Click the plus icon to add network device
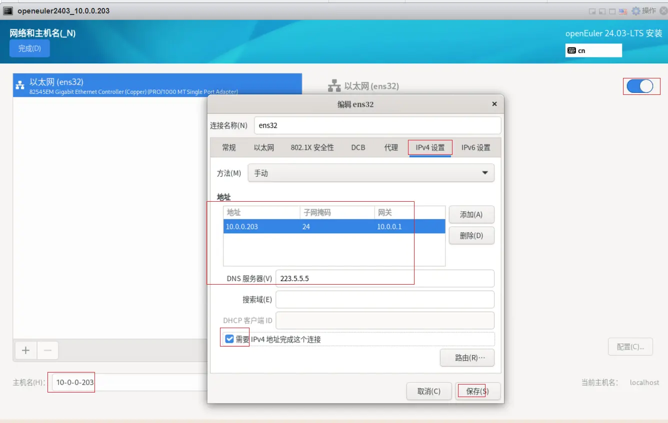This screenshot has width=668, height=423. [x=26, y=350]
